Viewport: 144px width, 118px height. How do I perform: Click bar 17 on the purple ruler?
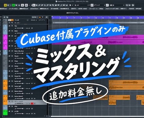point(110,18)
